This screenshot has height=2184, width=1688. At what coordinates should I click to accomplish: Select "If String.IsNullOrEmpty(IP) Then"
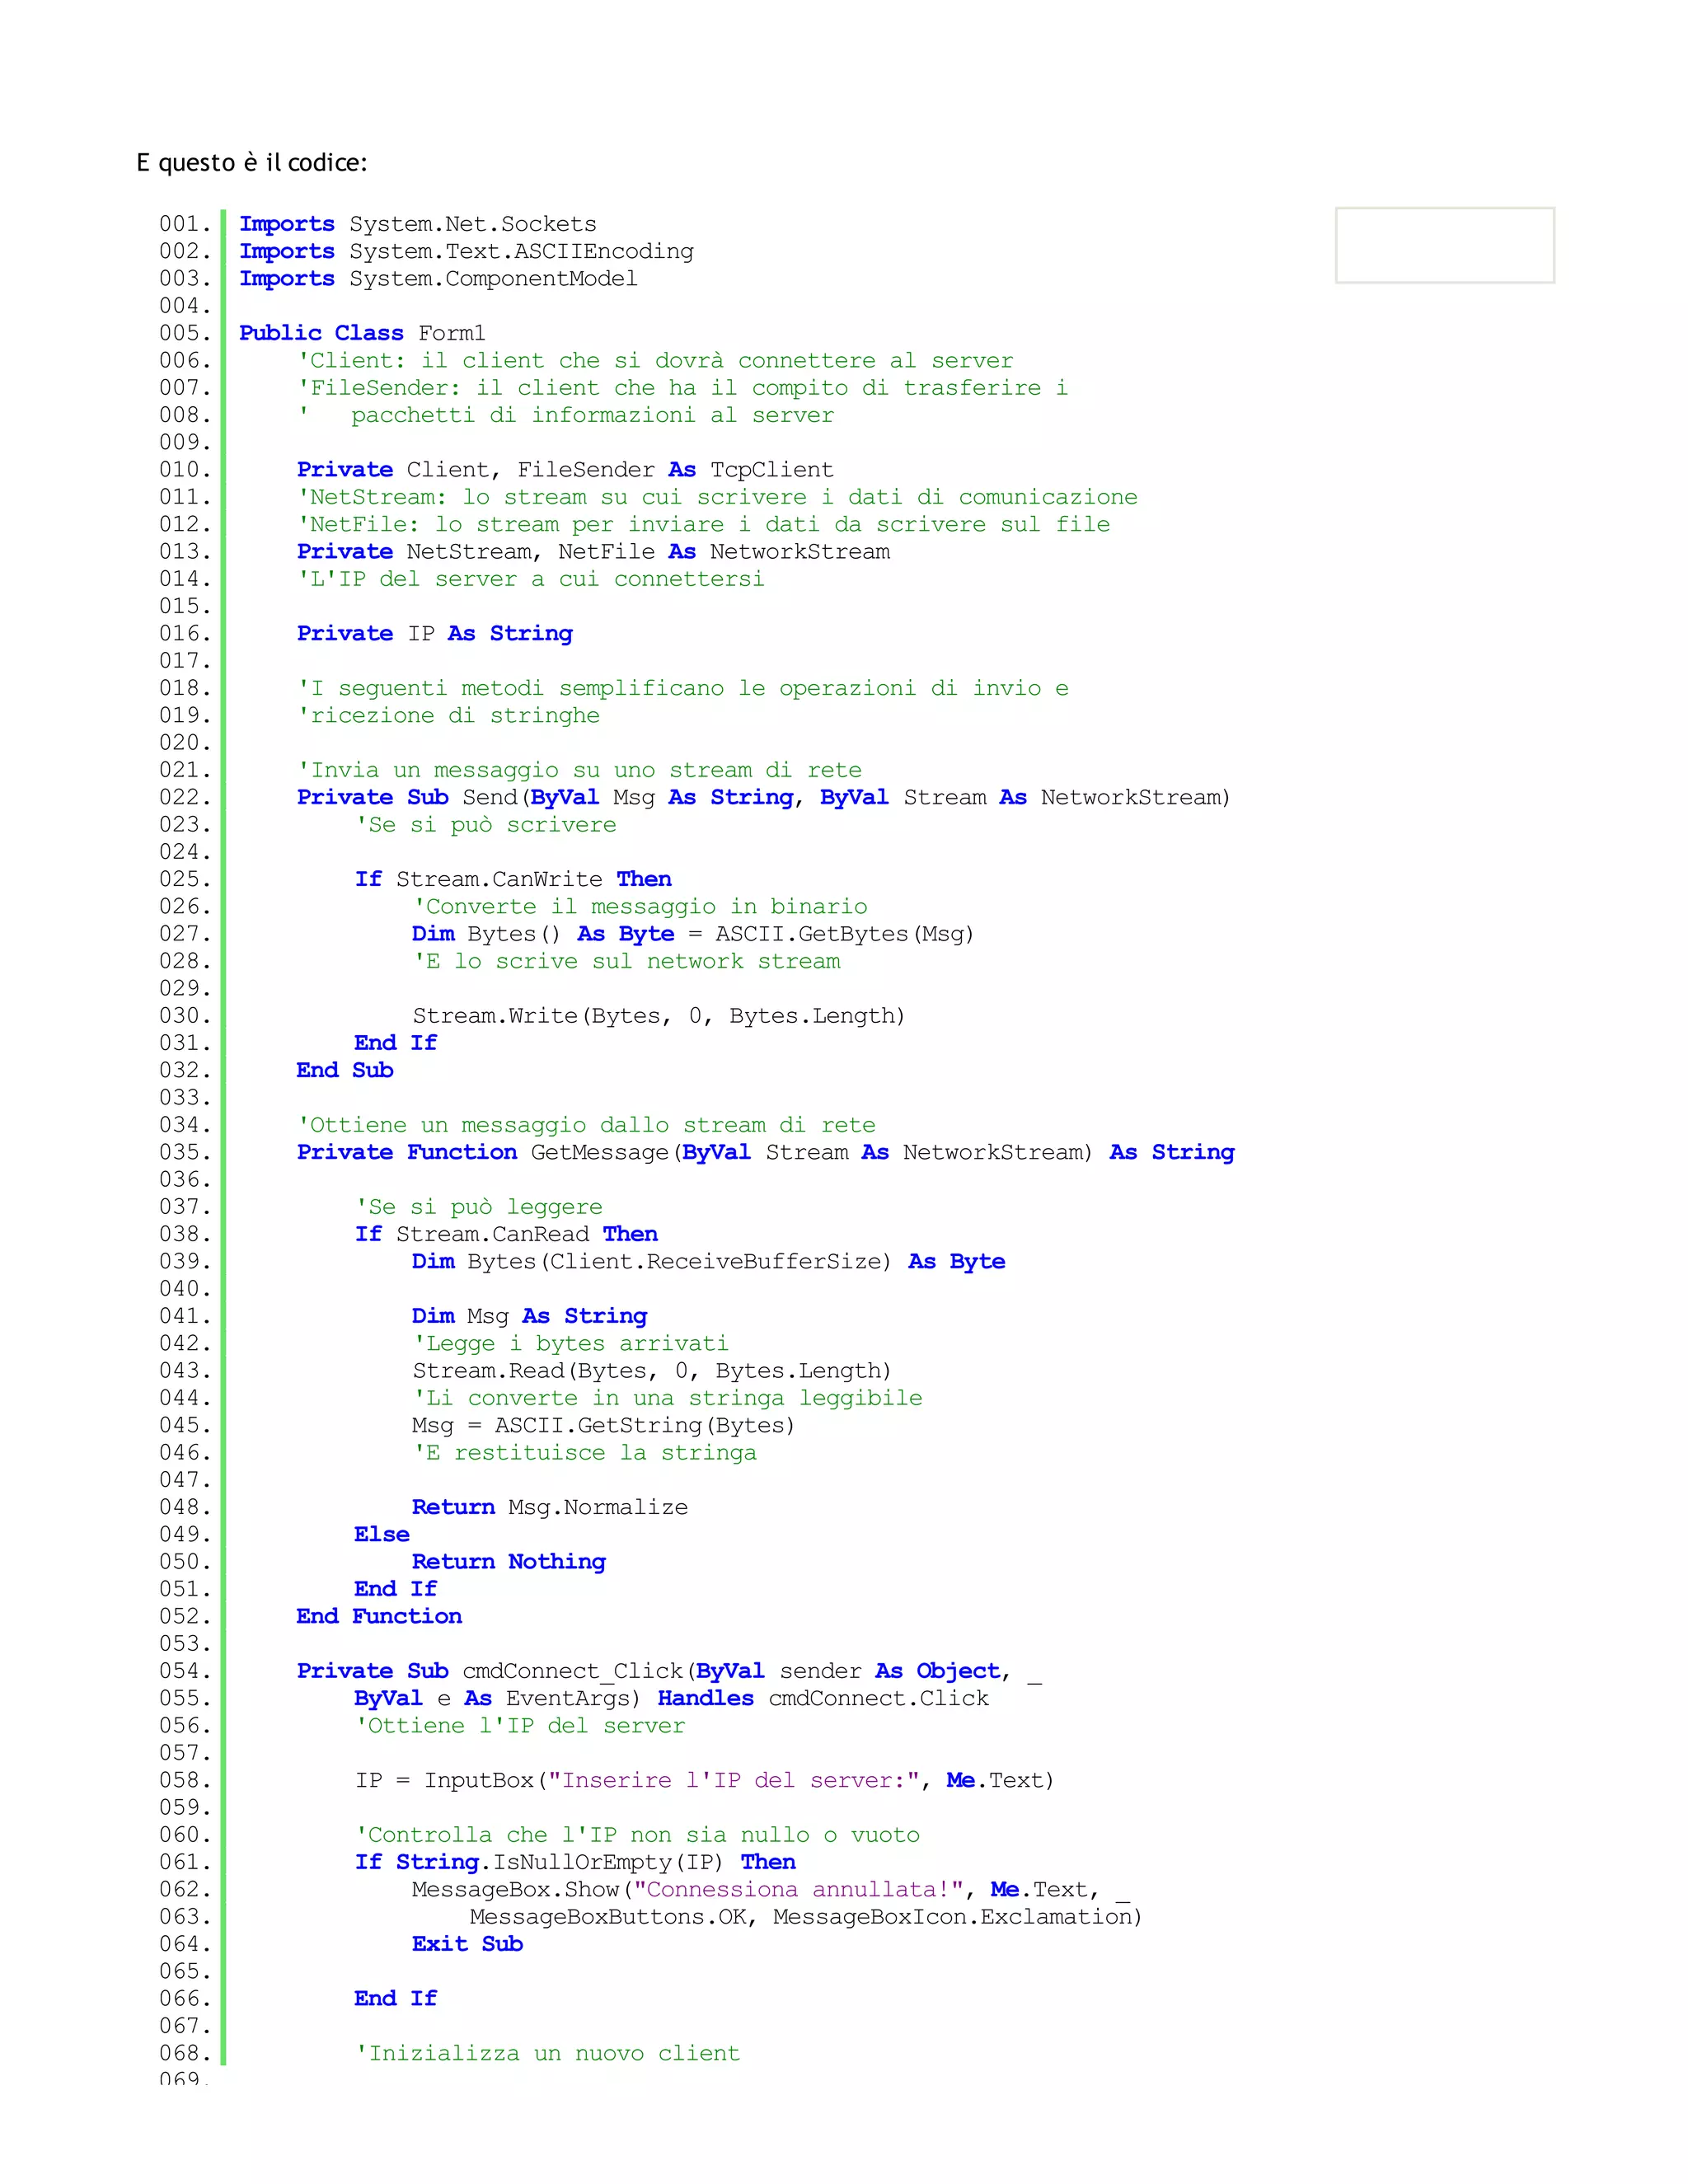[x=575, y=1862]
